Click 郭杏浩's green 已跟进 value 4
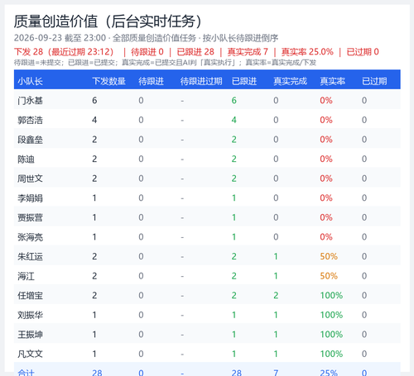Image resolution: width=414 pixels, height=376 pixels. click(x=233, y=120)
